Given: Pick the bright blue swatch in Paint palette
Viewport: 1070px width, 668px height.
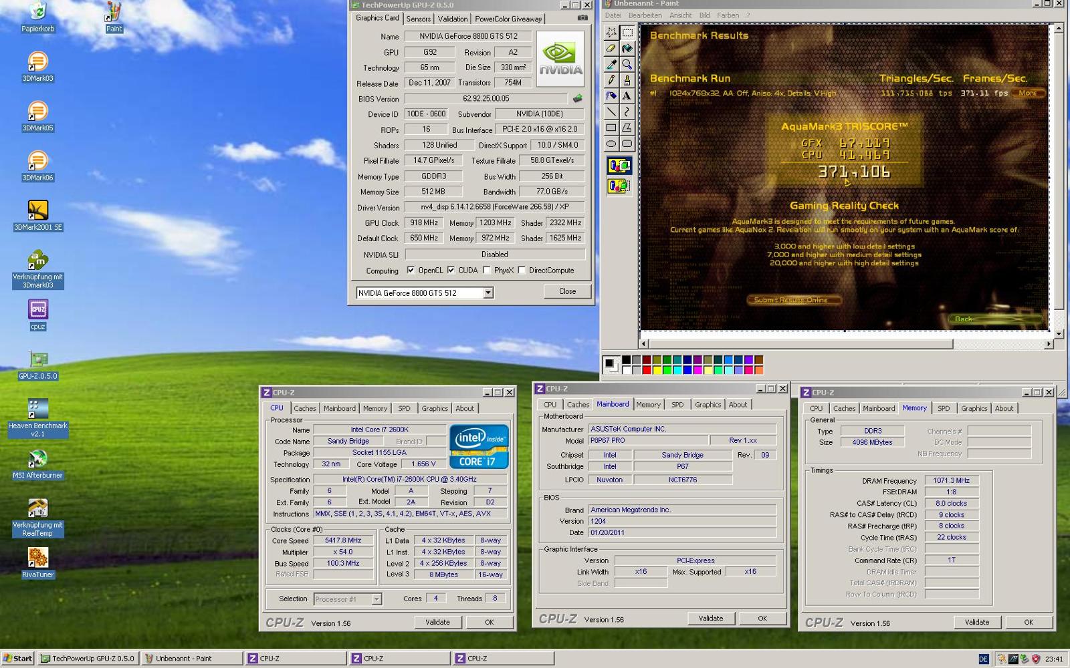Looking at the screenshot, I should click(x=687, y=370).
